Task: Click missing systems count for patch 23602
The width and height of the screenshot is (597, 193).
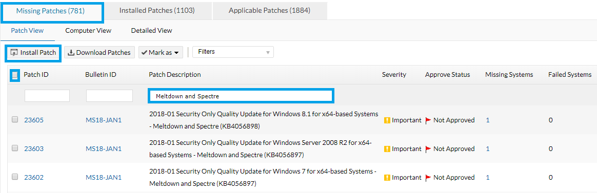Action: [x=488, y=178]
